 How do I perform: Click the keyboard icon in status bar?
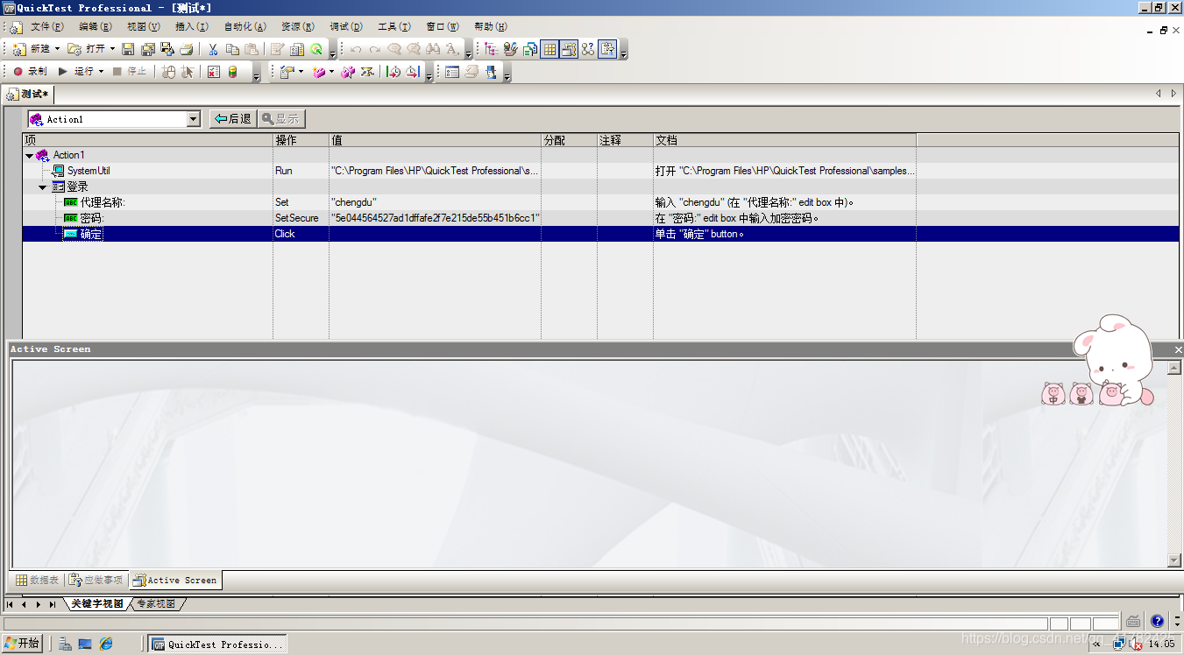(x=1133, y=621)
